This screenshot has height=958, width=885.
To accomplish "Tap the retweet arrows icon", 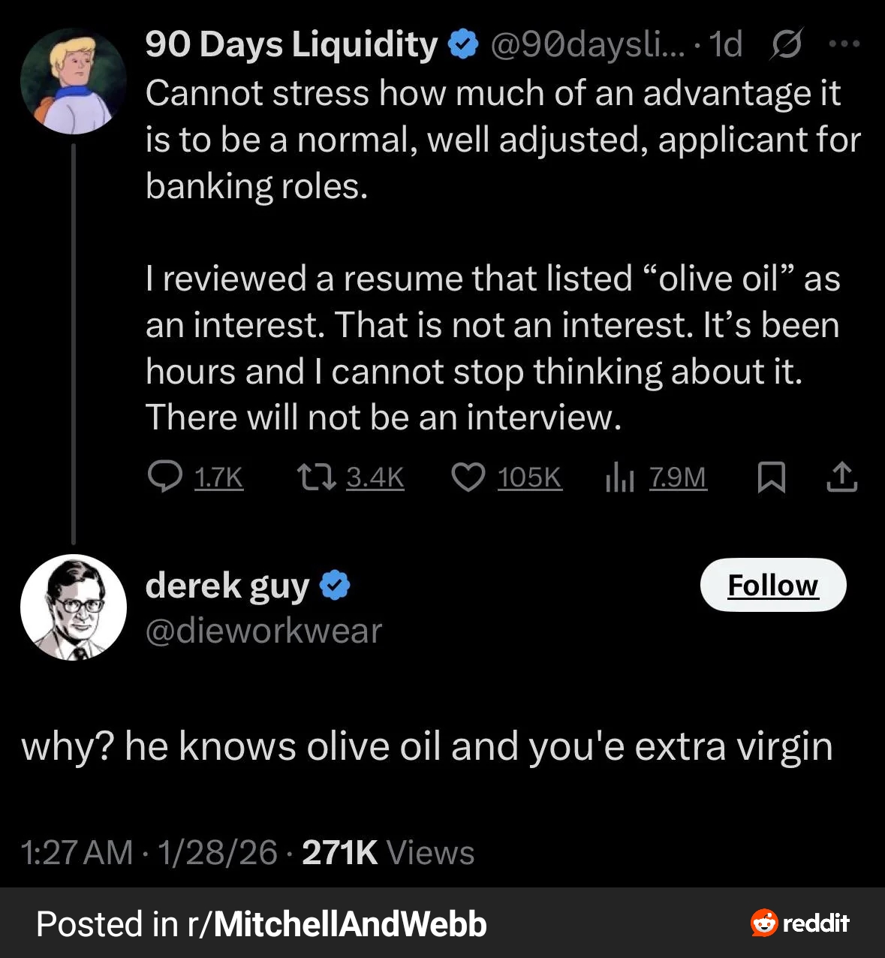I will [316, 477].
